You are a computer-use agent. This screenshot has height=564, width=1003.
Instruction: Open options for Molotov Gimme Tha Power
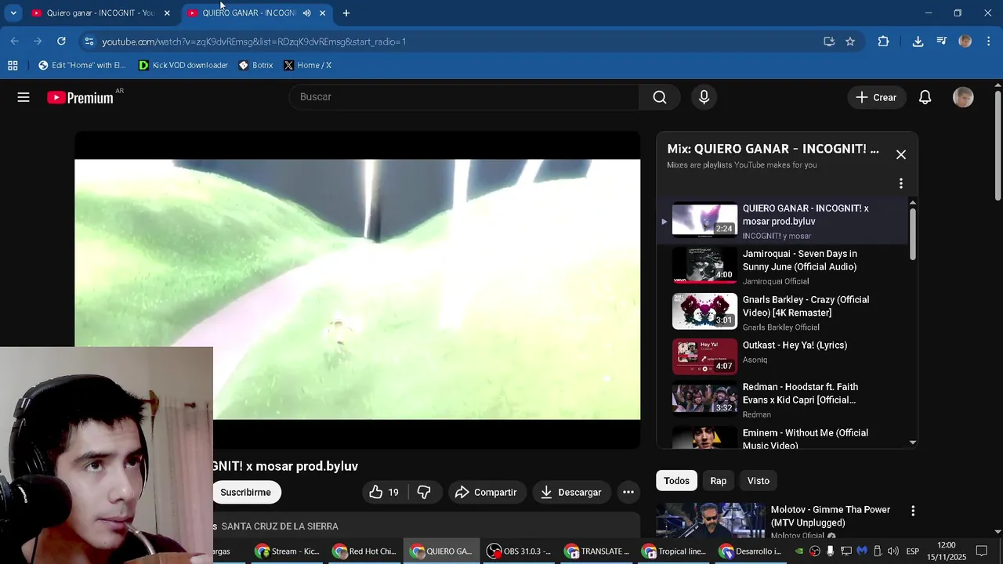tap(912, 511)
